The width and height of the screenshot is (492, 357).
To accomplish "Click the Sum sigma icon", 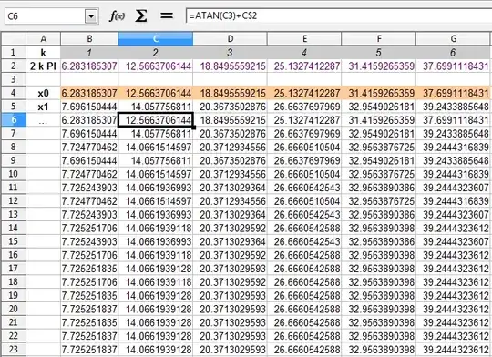I will [141, 15].
